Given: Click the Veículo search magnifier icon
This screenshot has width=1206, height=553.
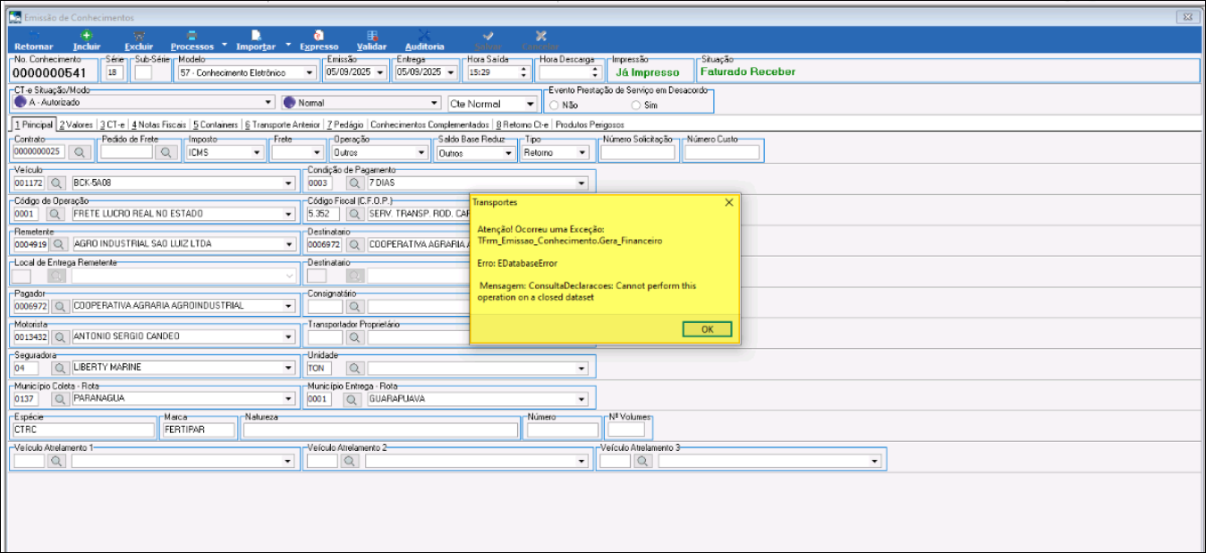Looking at the screenshot, I should click(57, 183).
